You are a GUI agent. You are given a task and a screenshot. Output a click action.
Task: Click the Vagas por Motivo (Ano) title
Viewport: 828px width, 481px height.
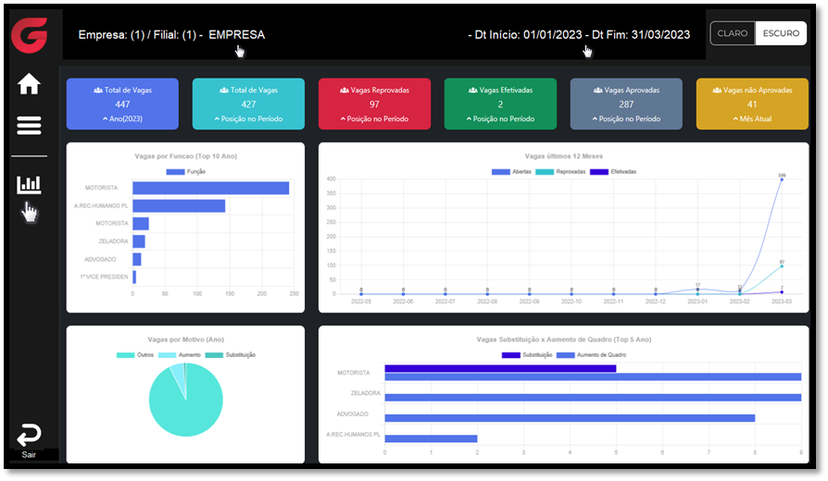pyautogui.click(x=186, y=339)
